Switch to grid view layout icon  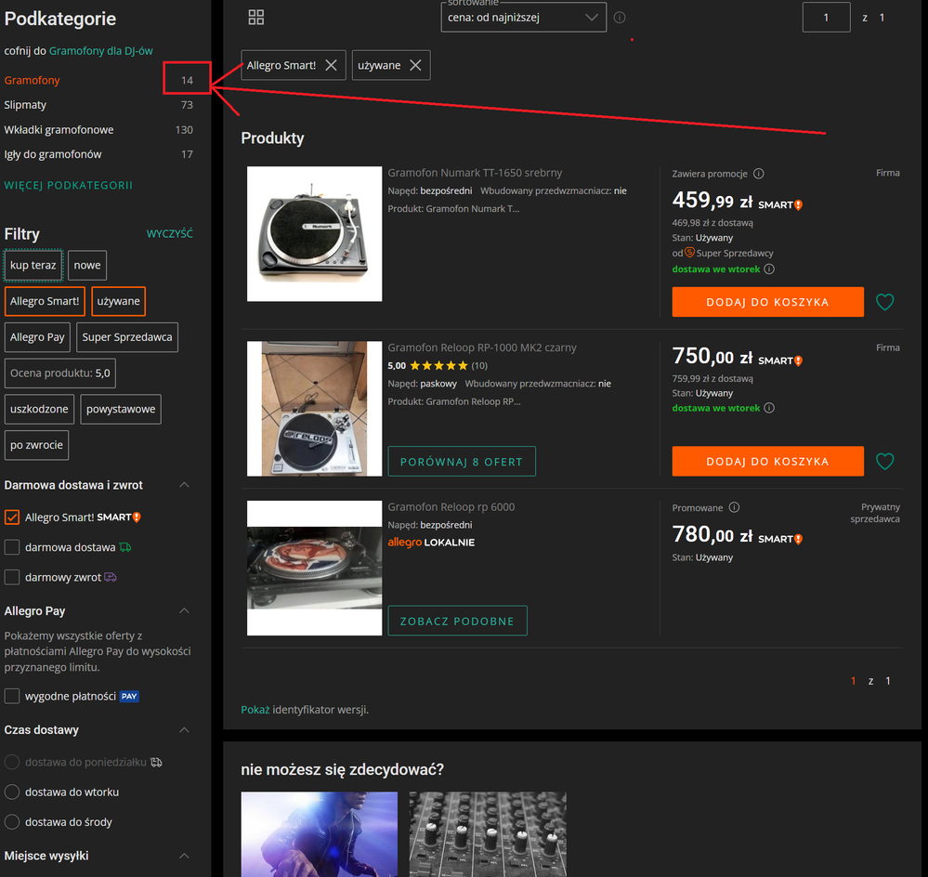[256, 17]
